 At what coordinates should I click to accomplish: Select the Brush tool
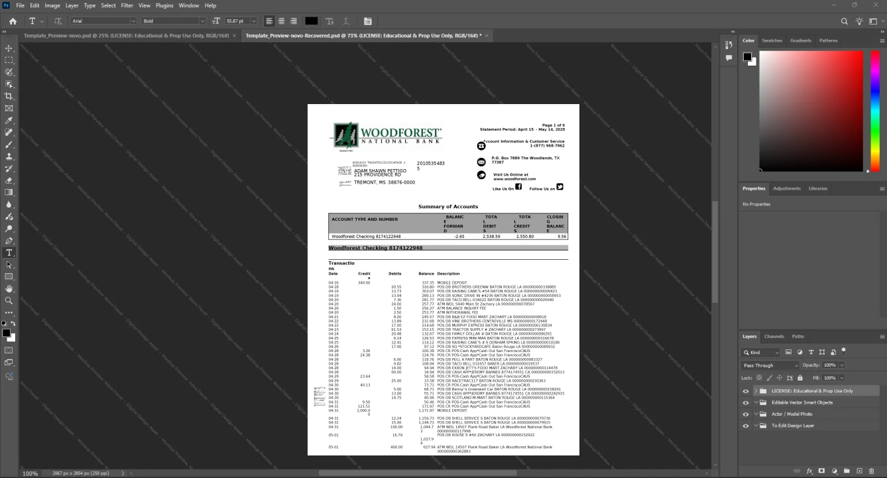tap(9, 145)
